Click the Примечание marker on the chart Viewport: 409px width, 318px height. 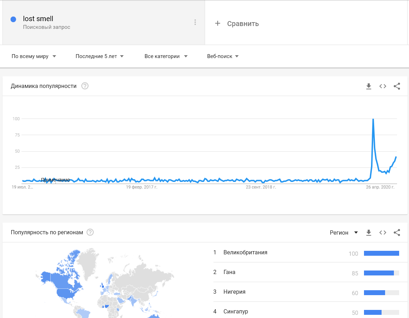click(x=55, y=180)
